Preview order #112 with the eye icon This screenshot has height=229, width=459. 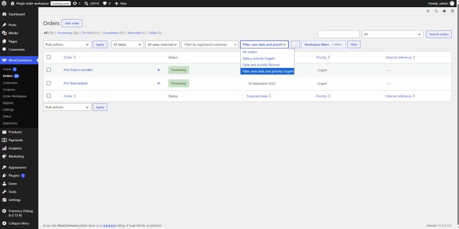tap(158, 70)
